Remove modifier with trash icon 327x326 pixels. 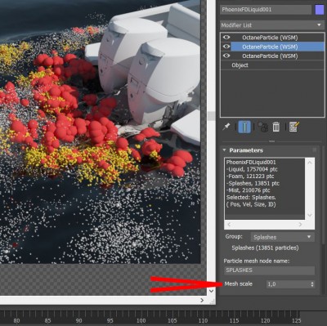click(x=276, y=127)
